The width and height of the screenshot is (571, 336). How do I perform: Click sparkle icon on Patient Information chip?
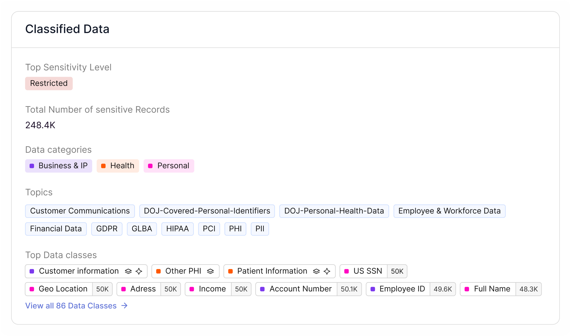click(x=327, y=271)
